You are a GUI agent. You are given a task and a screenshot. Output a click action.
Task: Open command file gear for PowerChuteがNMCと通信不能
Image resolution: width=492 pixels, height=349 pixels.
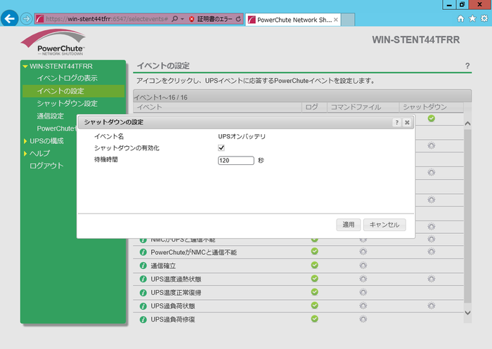click(x=363, y=252)
